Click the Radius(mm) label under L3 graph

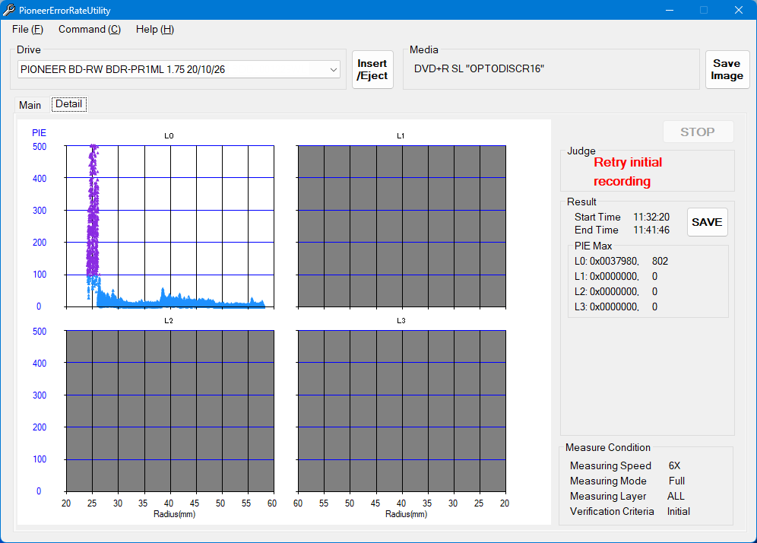[x=406, y=514]
